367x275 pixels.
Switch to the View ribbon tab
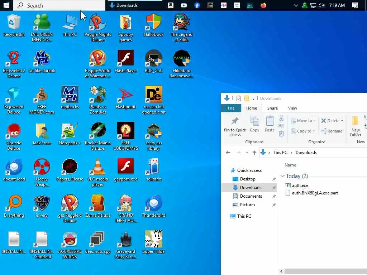pyautogui.click(x=292, y=108)
